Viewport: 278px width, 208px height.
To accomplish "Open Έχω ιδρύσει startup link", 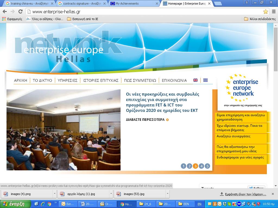I will pos(241,128).
